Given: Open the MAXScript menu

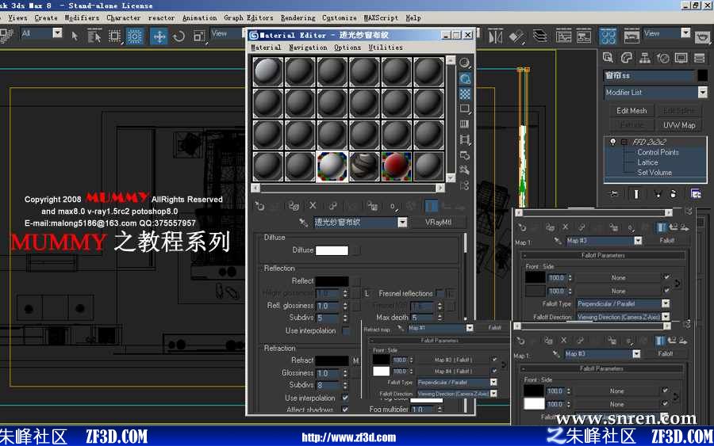Looking at the screenshot, I should [x=381, y=17].
